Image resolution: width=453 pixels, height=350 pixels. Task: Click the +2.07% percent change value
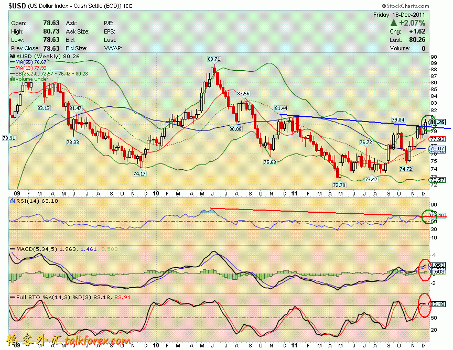click(x=412, y=23)
